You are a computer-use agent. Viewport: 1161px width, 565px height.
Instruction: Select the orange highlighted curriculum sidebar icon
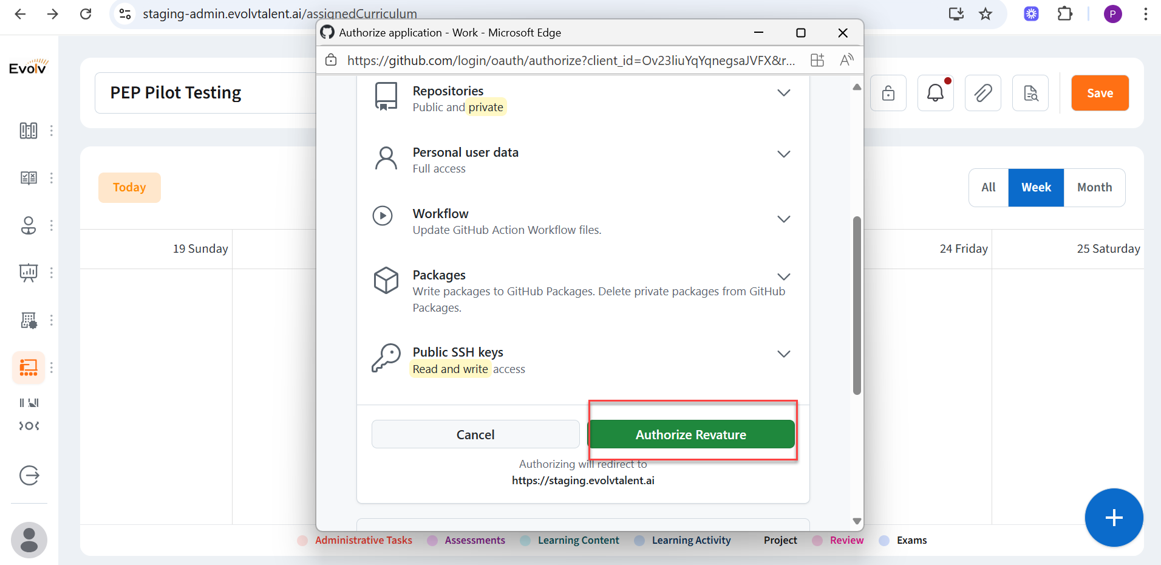coord(29,368)
